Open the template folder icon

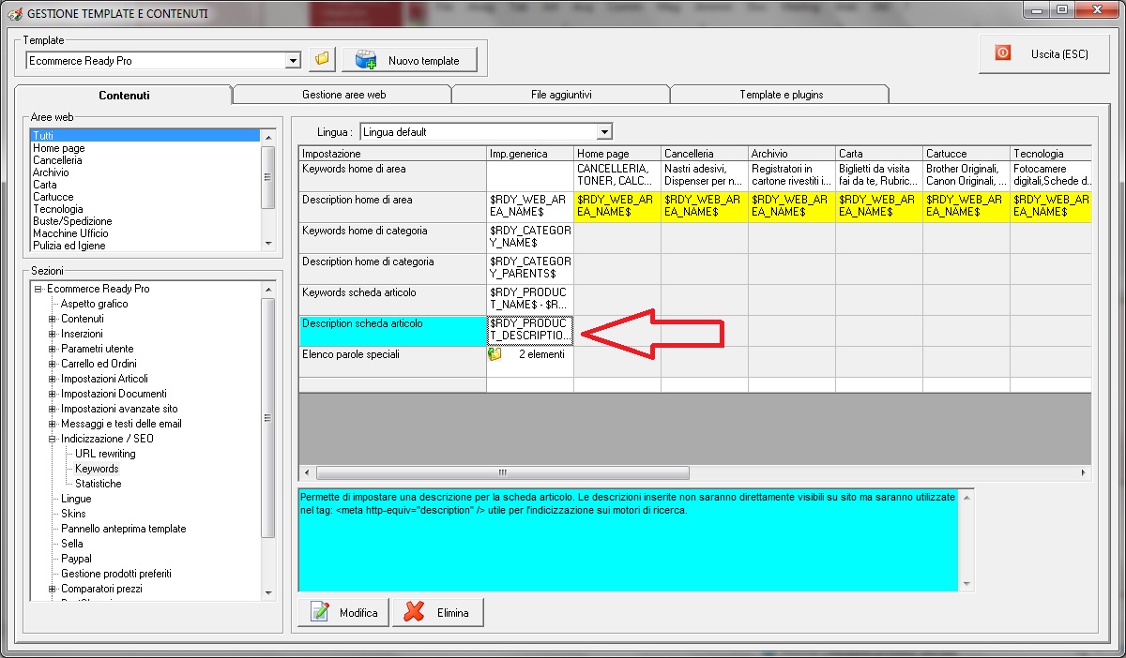click(322, 60)
